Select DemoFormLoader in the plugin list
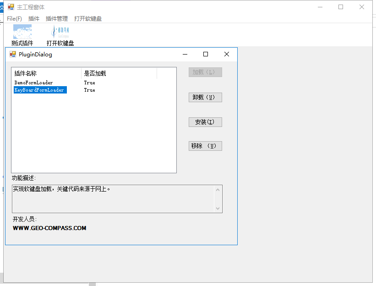The image size is (376, 286). click(x=33, y=83)
